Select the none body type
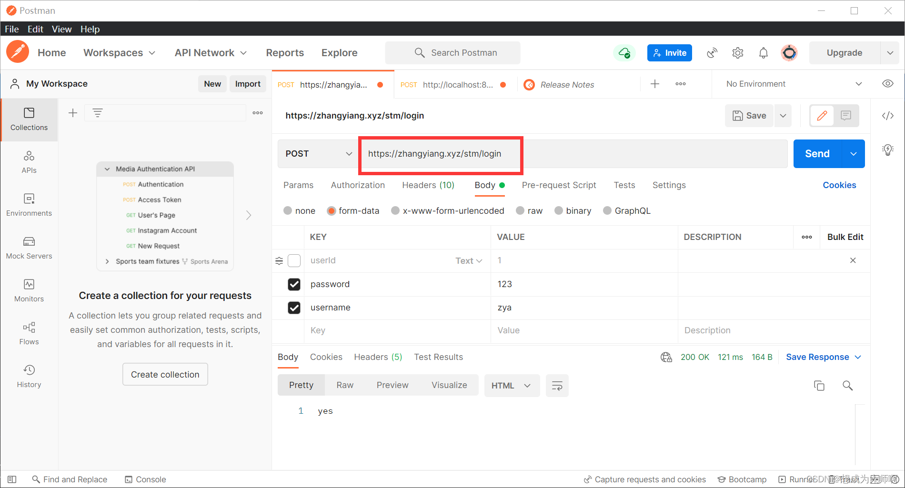 coord(288,210)
